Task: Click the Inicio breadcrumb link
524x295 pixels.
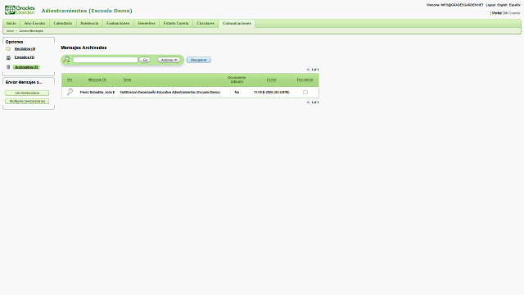Action: point(11,31)
